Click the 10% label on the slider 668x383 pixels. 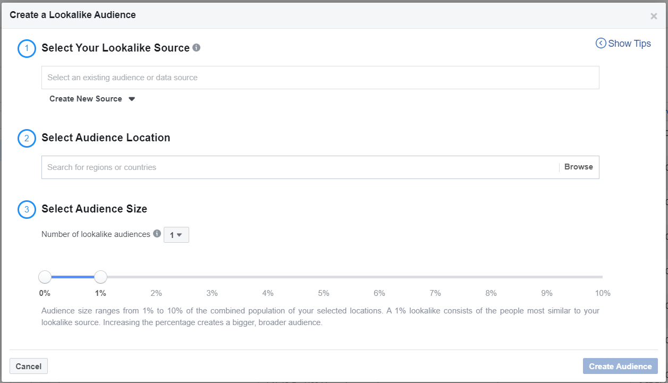(602, 293)
